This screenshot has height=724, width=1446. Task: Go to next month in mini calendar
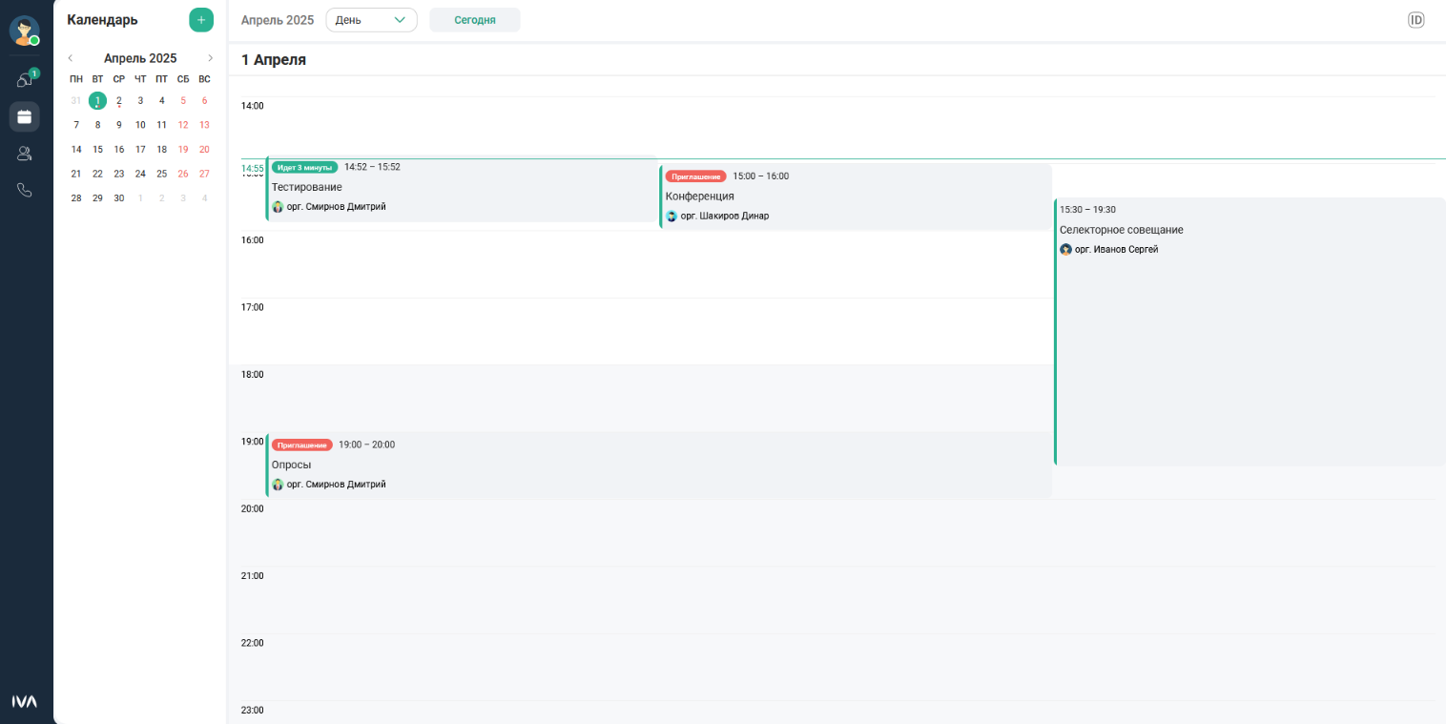(x=210, y=58)
